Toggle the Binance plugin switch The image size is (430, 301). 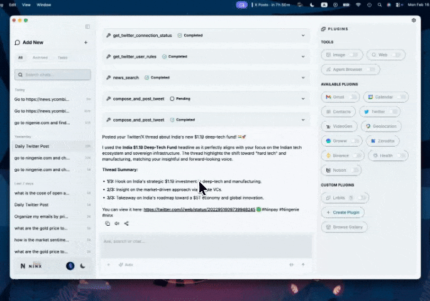357,156
